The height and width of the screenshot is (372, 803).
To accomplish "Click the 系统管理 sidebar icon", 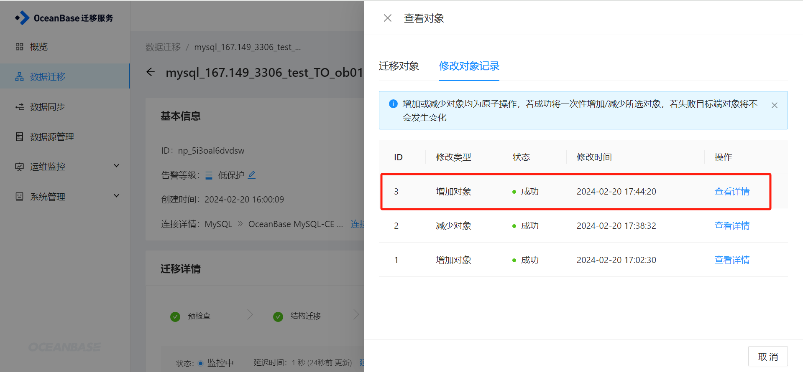I will tap(19, 197).
